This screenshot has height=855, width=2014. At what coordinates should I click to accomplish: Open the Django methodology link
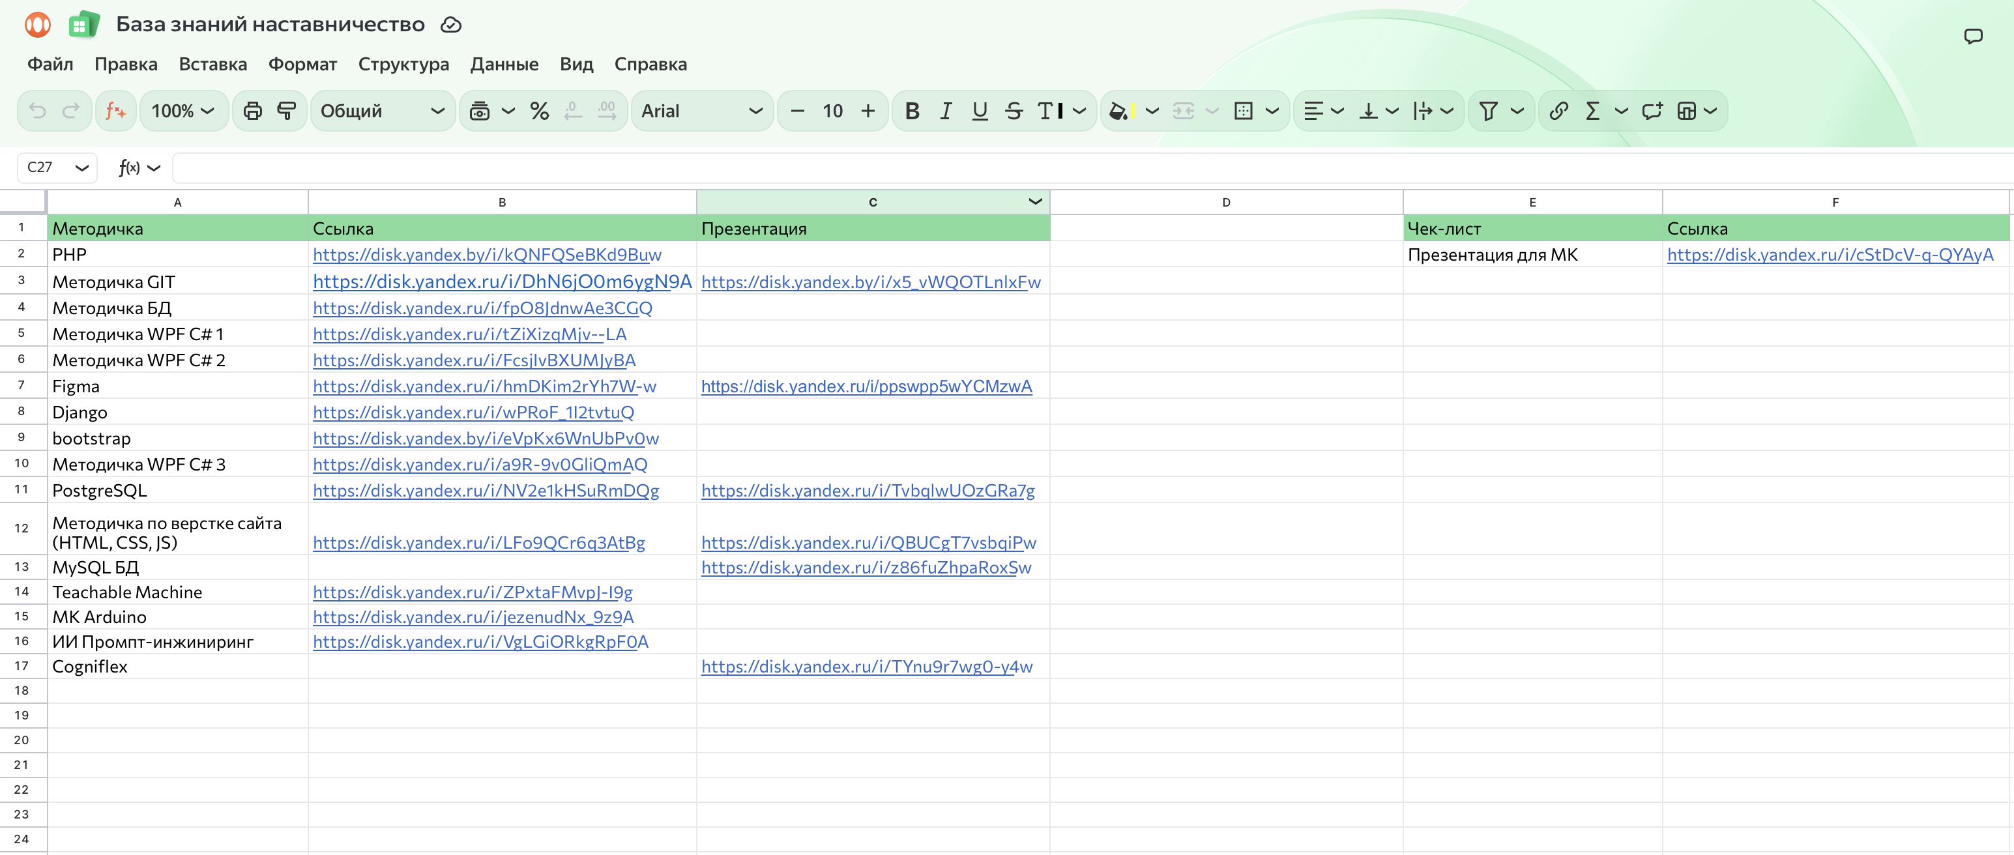[x=473, y=412]
